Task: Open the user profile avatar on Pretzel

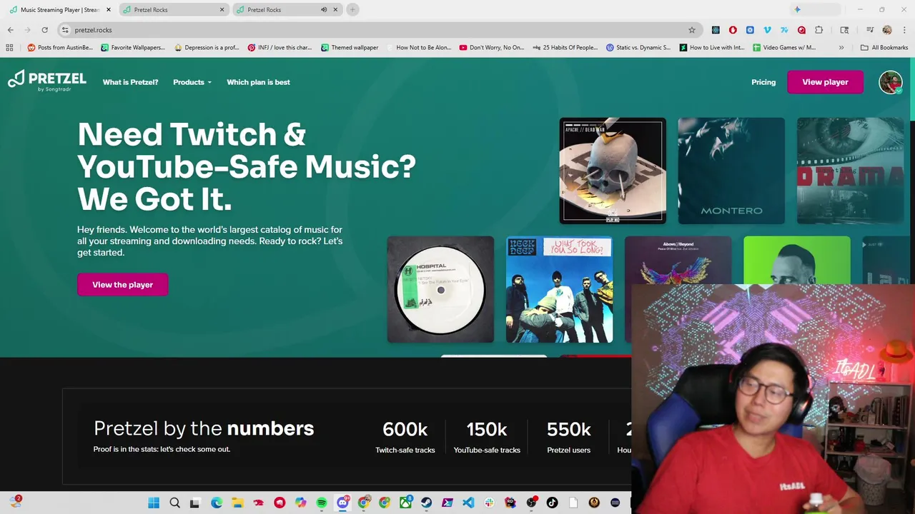Action: (x=891, y=82)
